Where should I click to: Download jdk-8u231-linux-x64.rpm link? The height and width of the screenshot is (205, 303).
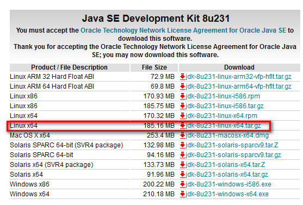221,116
